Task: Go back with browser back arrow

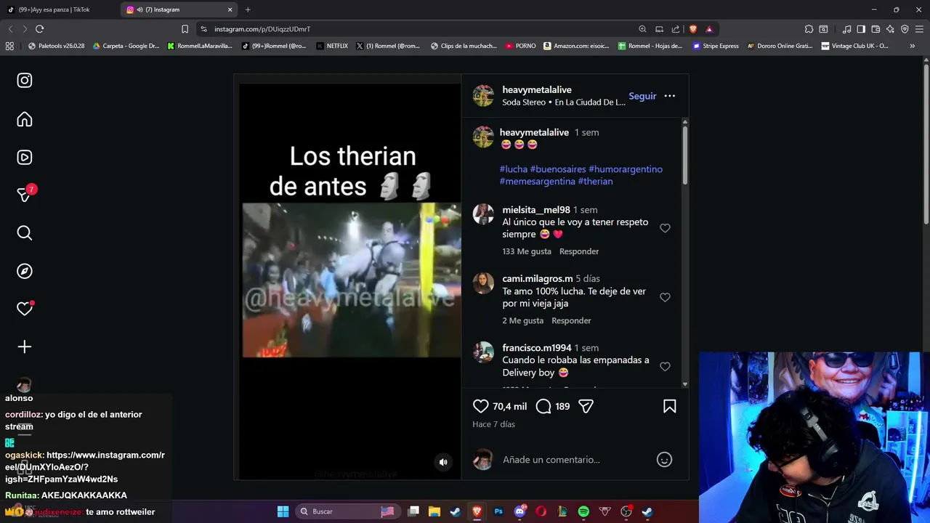Action: point(10,29)
